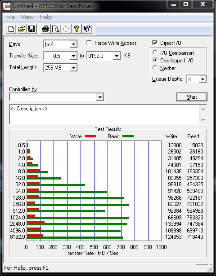The height and width of the screenshot is (276, 216).
Task: Select the Neither radio button
Action: 155,68
